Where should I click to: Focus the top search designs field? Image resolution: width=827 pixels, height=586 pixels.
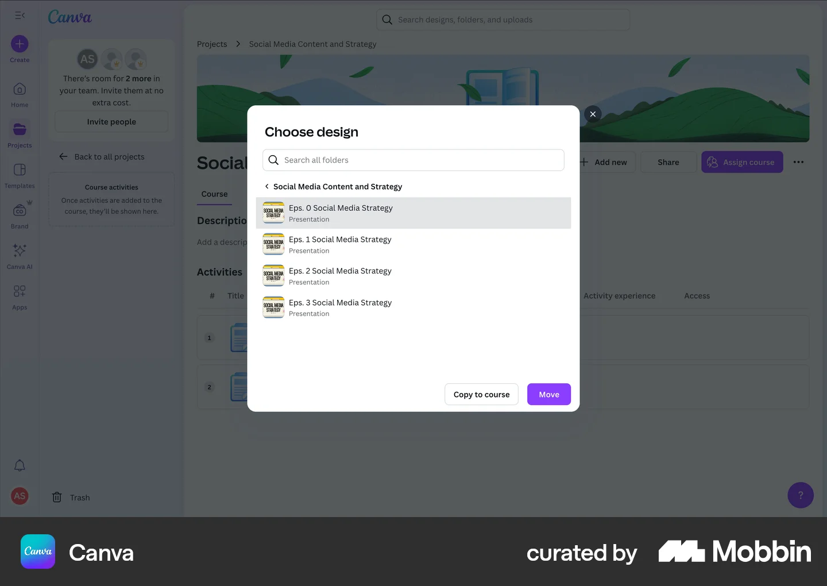(x=503, y=20)
